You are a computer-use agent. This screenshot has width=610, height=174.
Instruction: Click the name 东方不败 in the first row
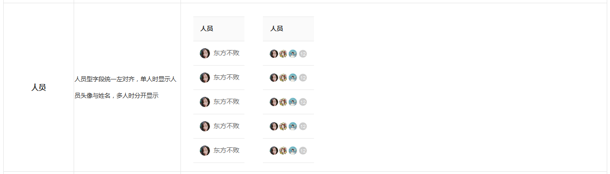pos(227,53)
